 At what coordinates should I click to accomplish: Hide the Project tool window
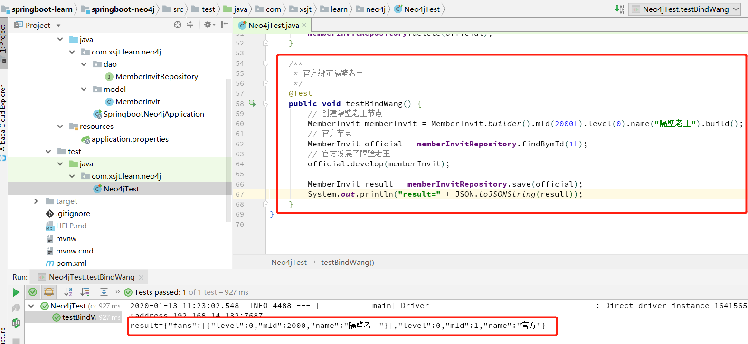224,25
